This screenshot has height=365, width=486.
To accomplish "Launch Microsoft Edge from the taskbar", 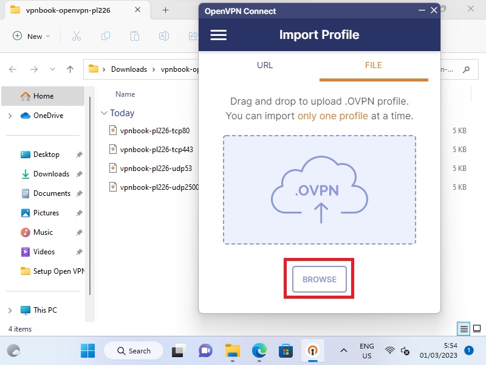I will (259, 351).
